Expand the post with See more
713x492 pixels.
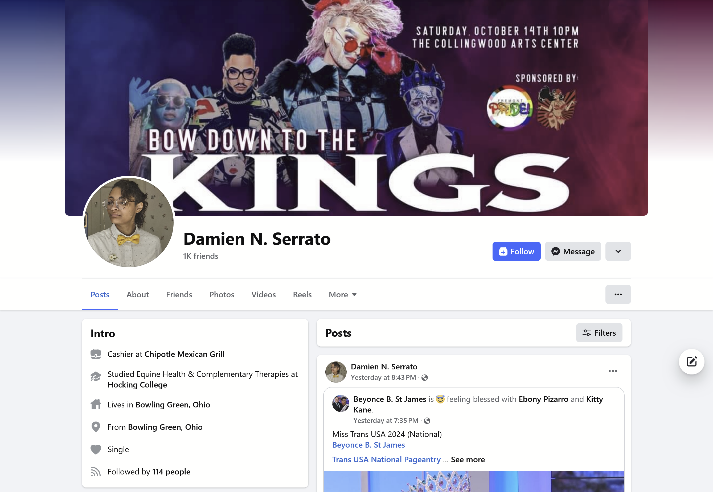[x=468, y=459]
